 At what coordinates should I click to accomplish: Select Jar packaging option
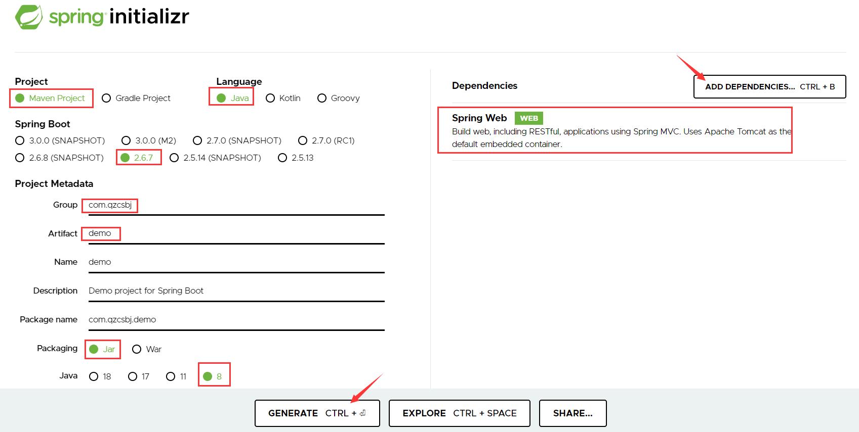(x=102, y=349)
